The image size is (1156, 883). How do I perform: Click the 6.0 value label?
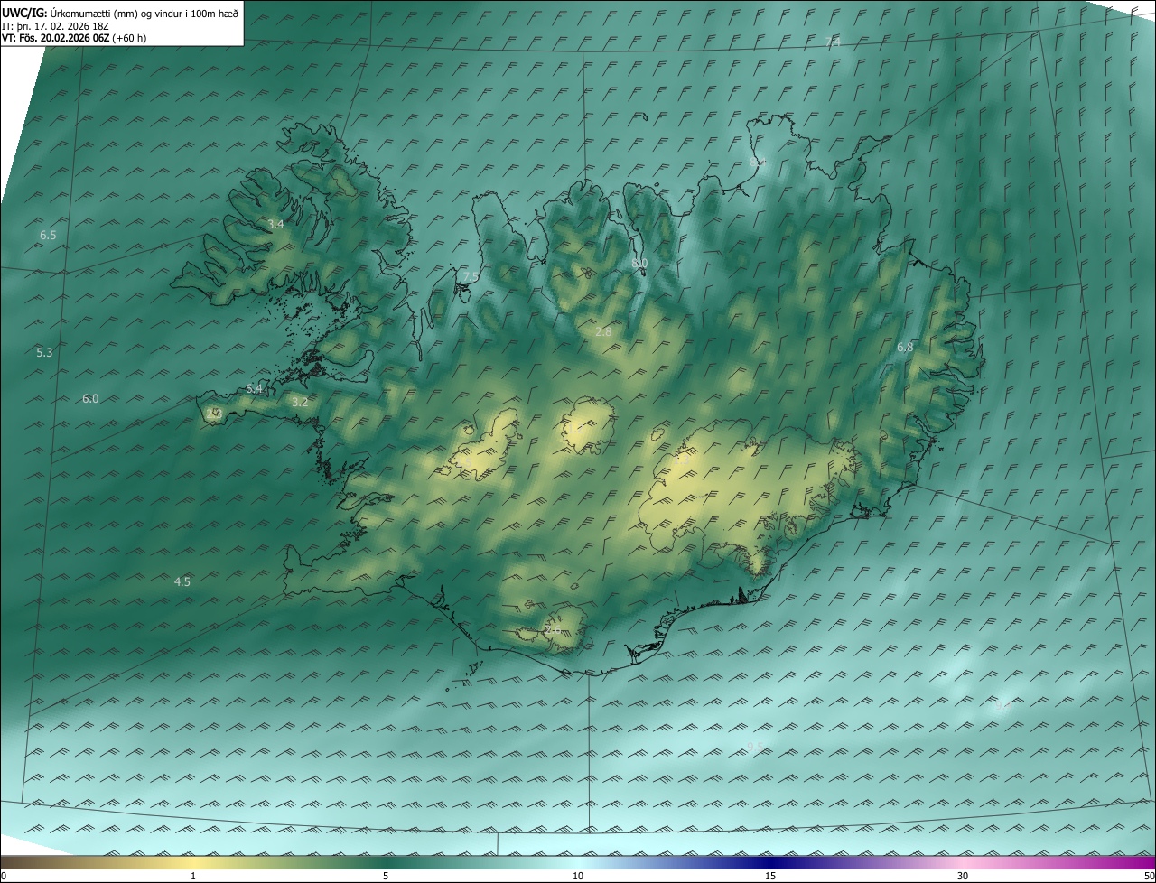pos(90,398)
